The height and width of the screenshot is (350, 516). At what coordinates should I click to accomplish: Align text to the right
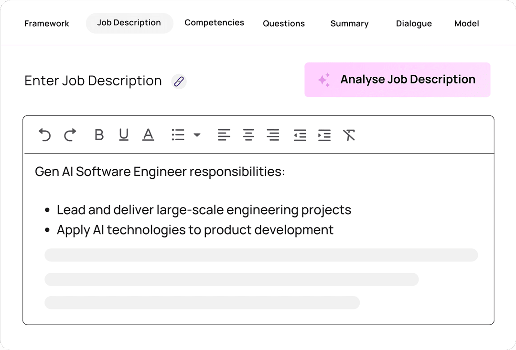pyautogui.click(x=273, y=135)
